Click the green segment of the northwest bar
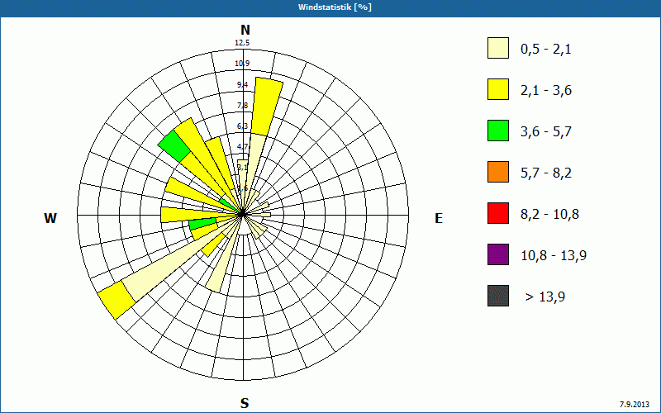 [x=174, y=146]
